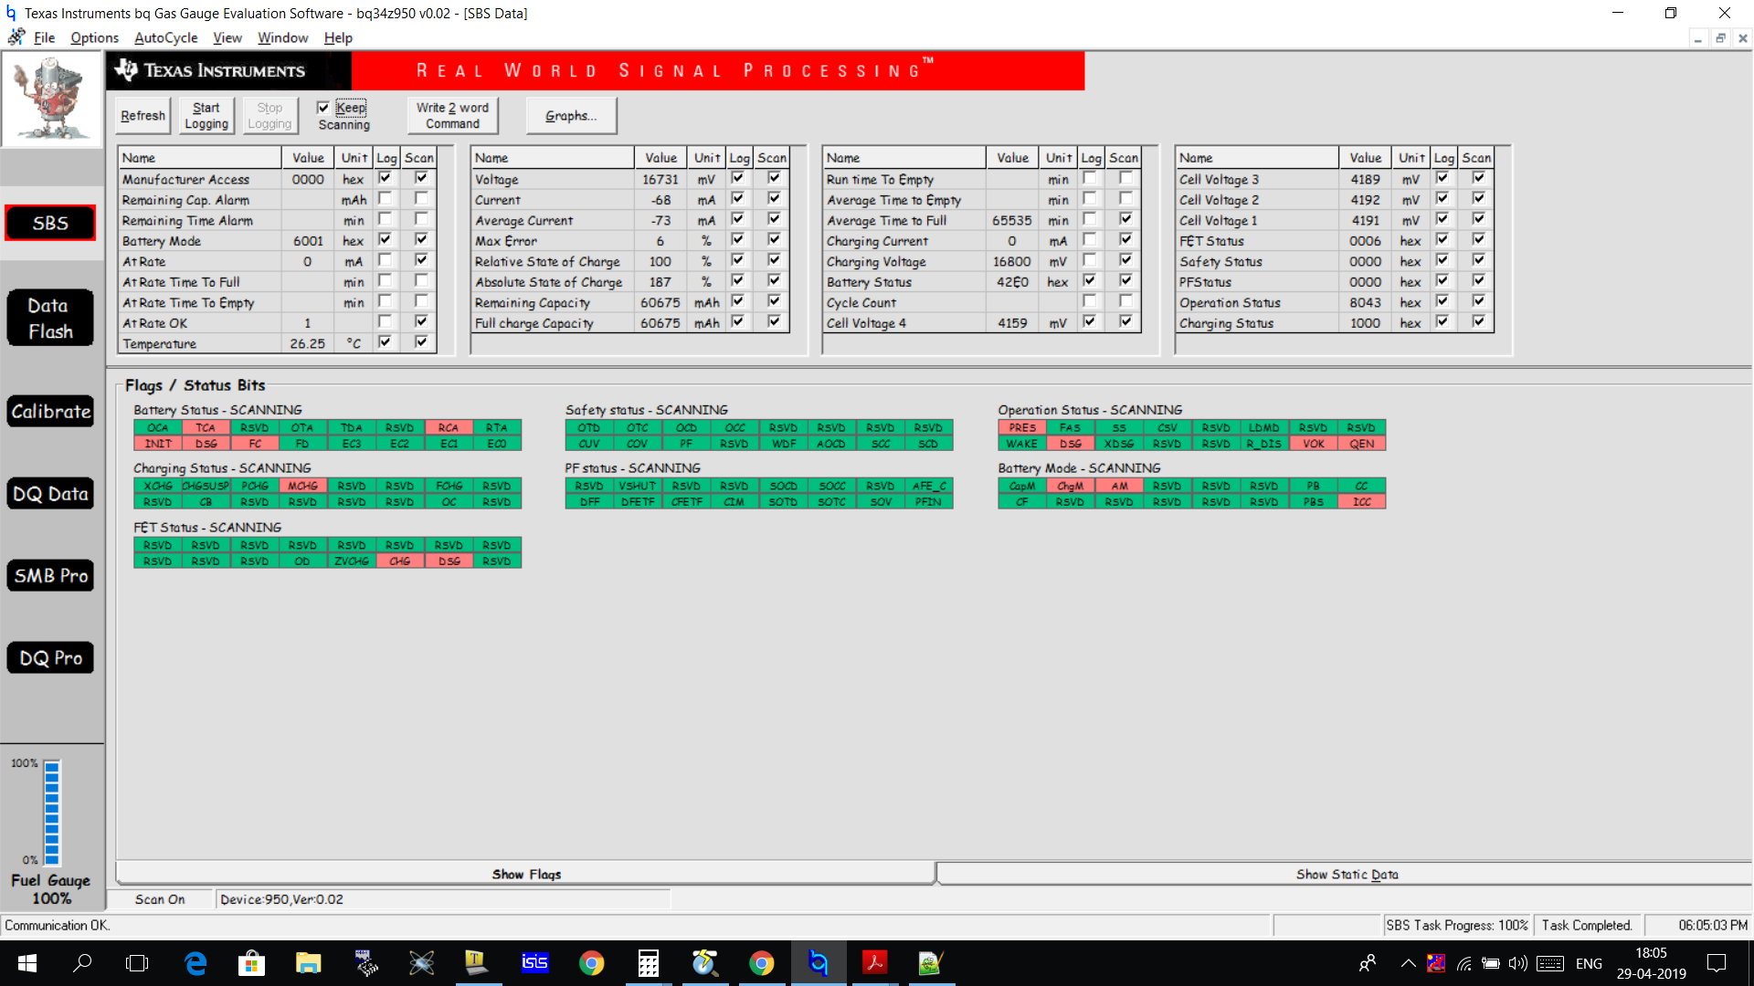Open File Explorer from taskbar

(x=308, y=963)
